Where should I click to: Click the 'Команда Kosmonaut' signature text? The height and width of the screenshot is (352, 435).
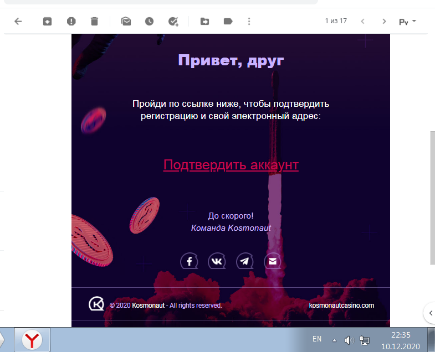tap(231, 228)
